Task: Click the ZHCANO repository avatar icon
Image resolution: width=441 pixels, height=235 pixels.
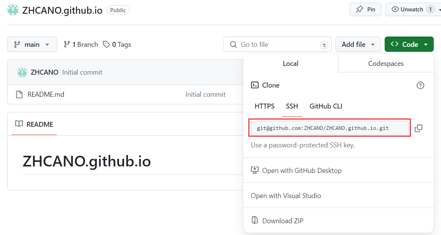Action: click(x=13, y=10)
